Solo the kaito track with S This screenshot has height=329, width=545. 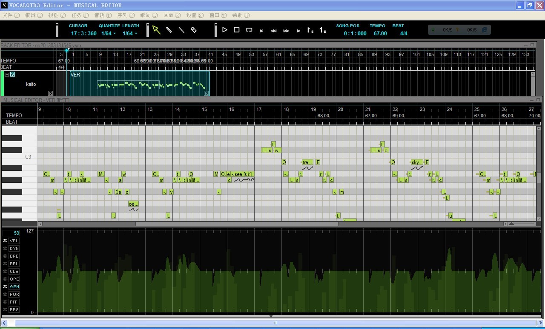coord(12,74)
